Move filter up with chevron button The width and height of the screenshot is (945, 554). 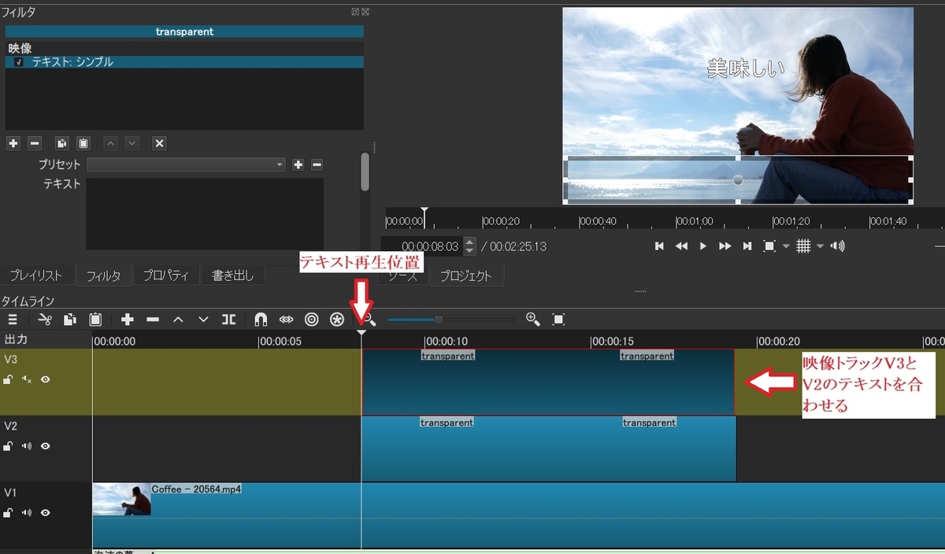111,143
